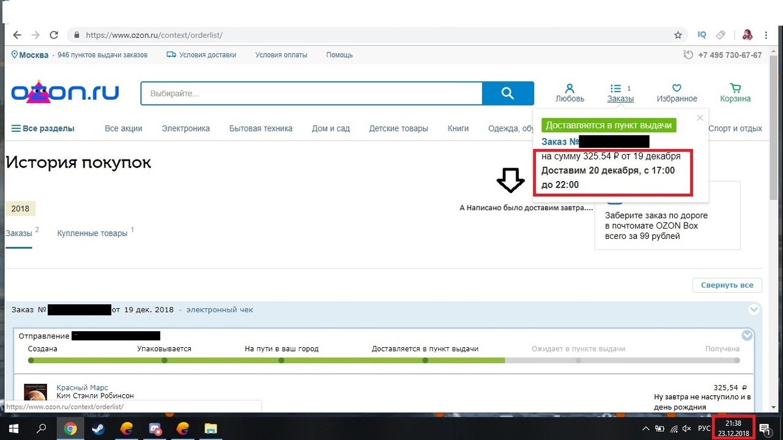Open the Chrome profile avatar
Screen dimensions: 783x440
748,35
